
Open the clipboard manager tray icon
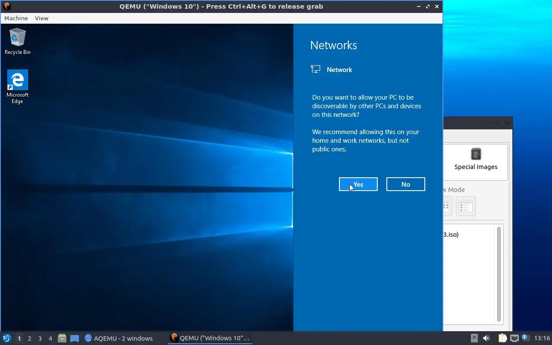502,338
